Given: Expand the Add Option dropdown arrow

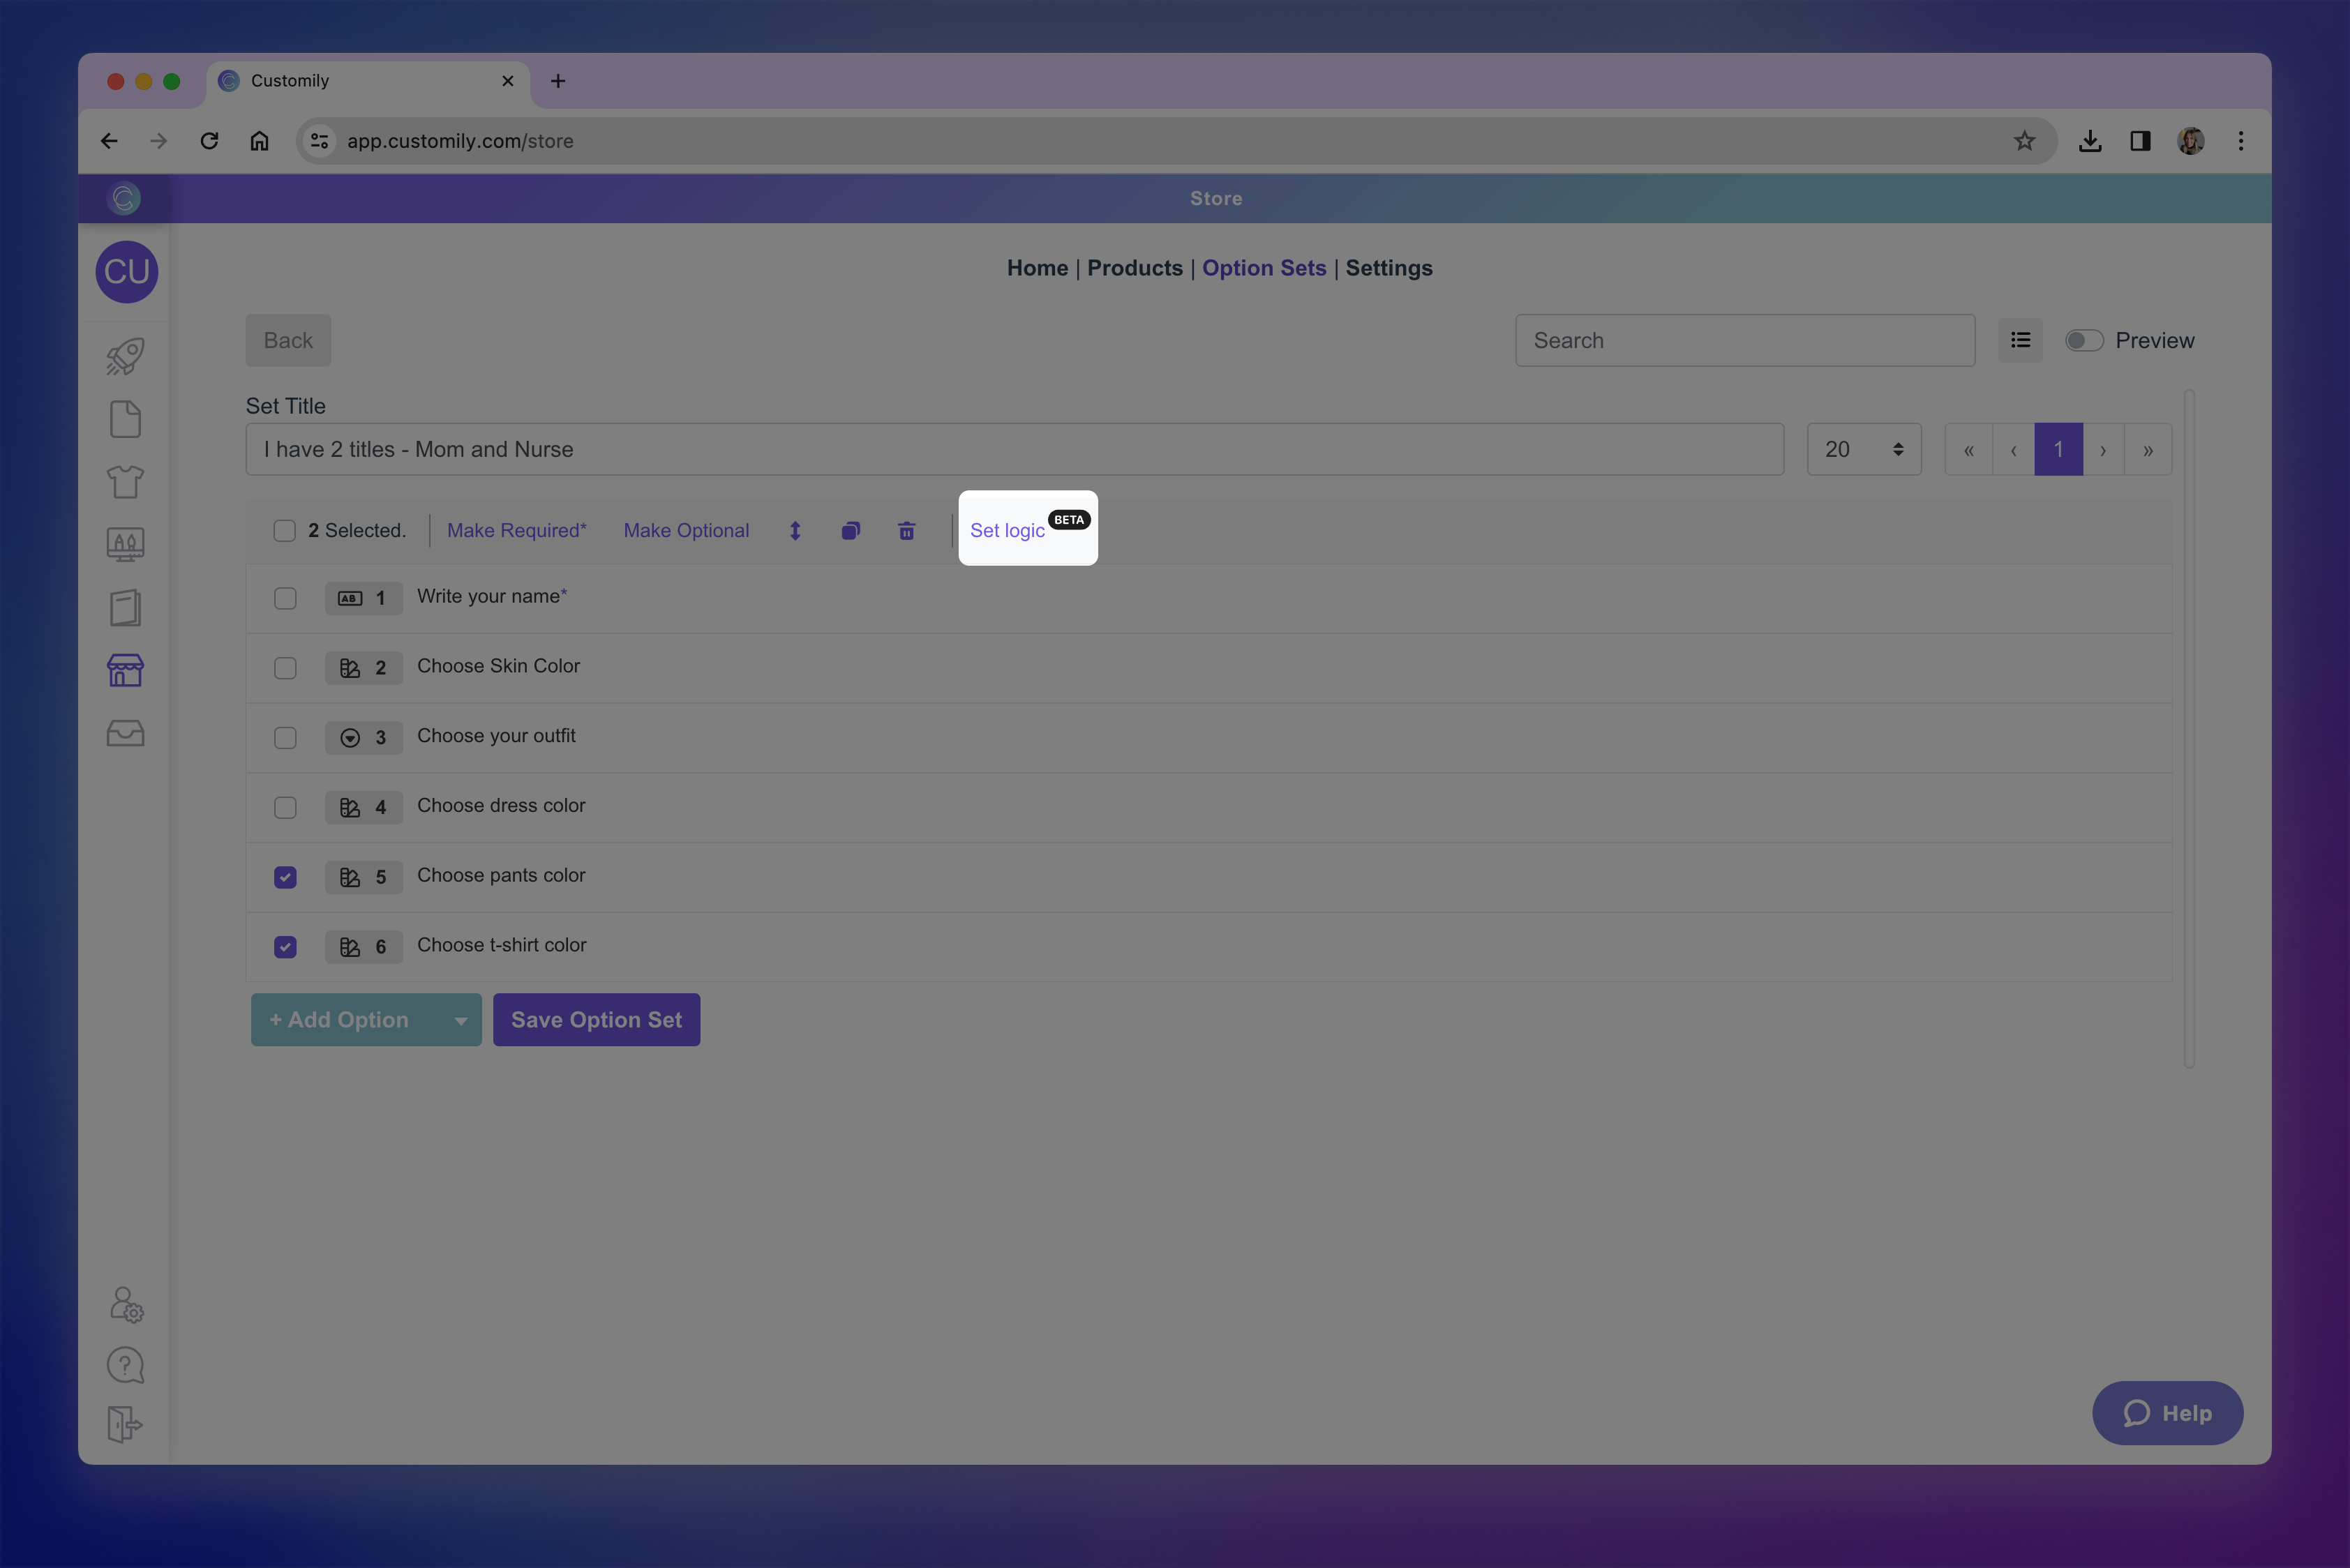Looking at the screenshot, I should coord(461,1021).
